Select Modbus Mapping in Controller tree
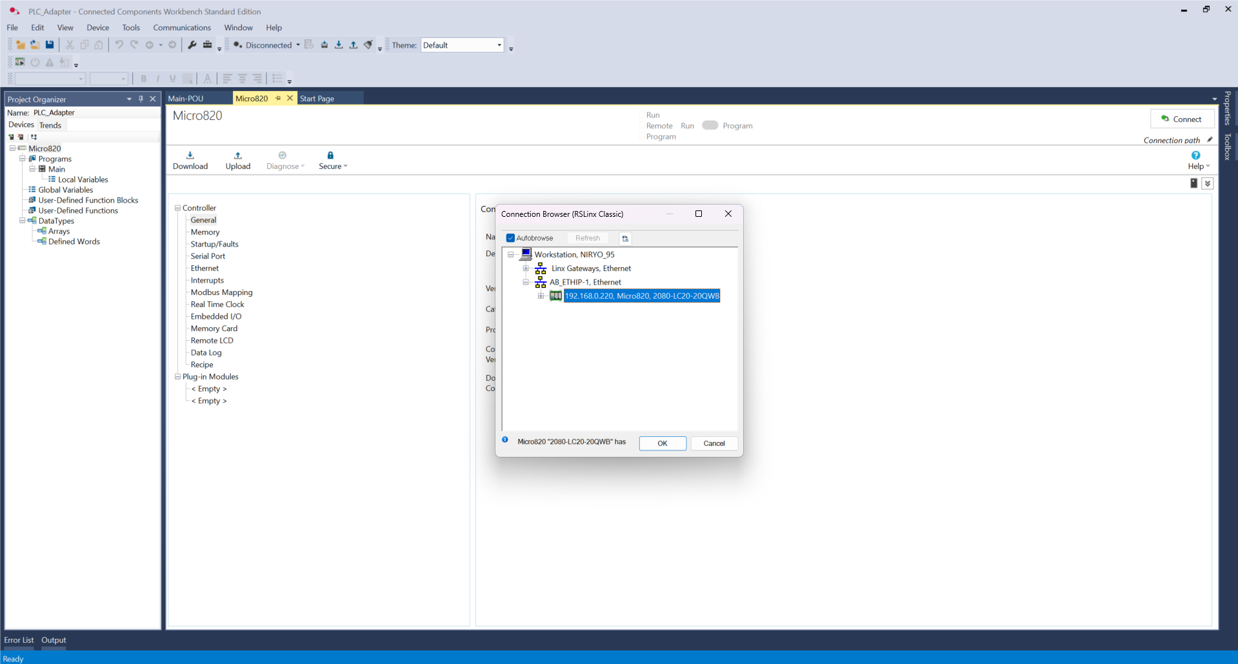1238x664 pixels. pyautogui.click(x=221, y=292)
